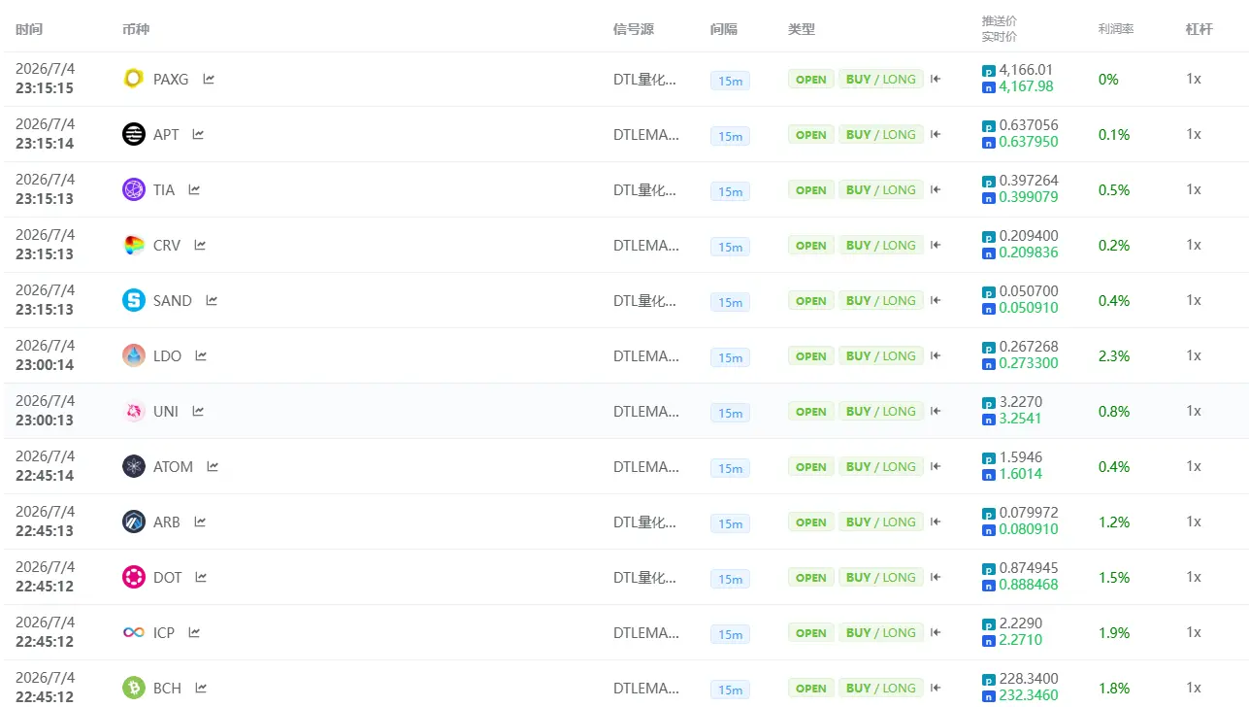Click the arrow icon after APT BUY / LONG
This screenshot has height=707, width=1249.
point(936,134)
